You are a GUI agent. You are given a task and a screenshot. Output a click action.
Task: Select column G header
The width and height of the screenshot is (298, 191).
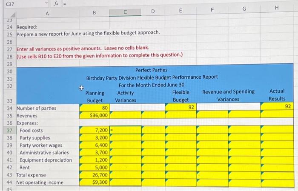pos(244,9)
